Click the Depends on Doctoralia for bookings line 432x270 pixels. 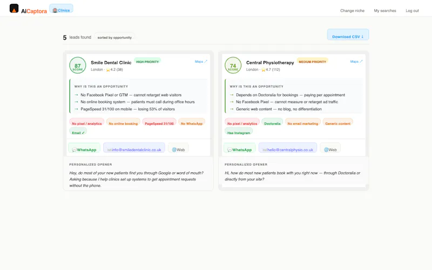tap(291, 95)
